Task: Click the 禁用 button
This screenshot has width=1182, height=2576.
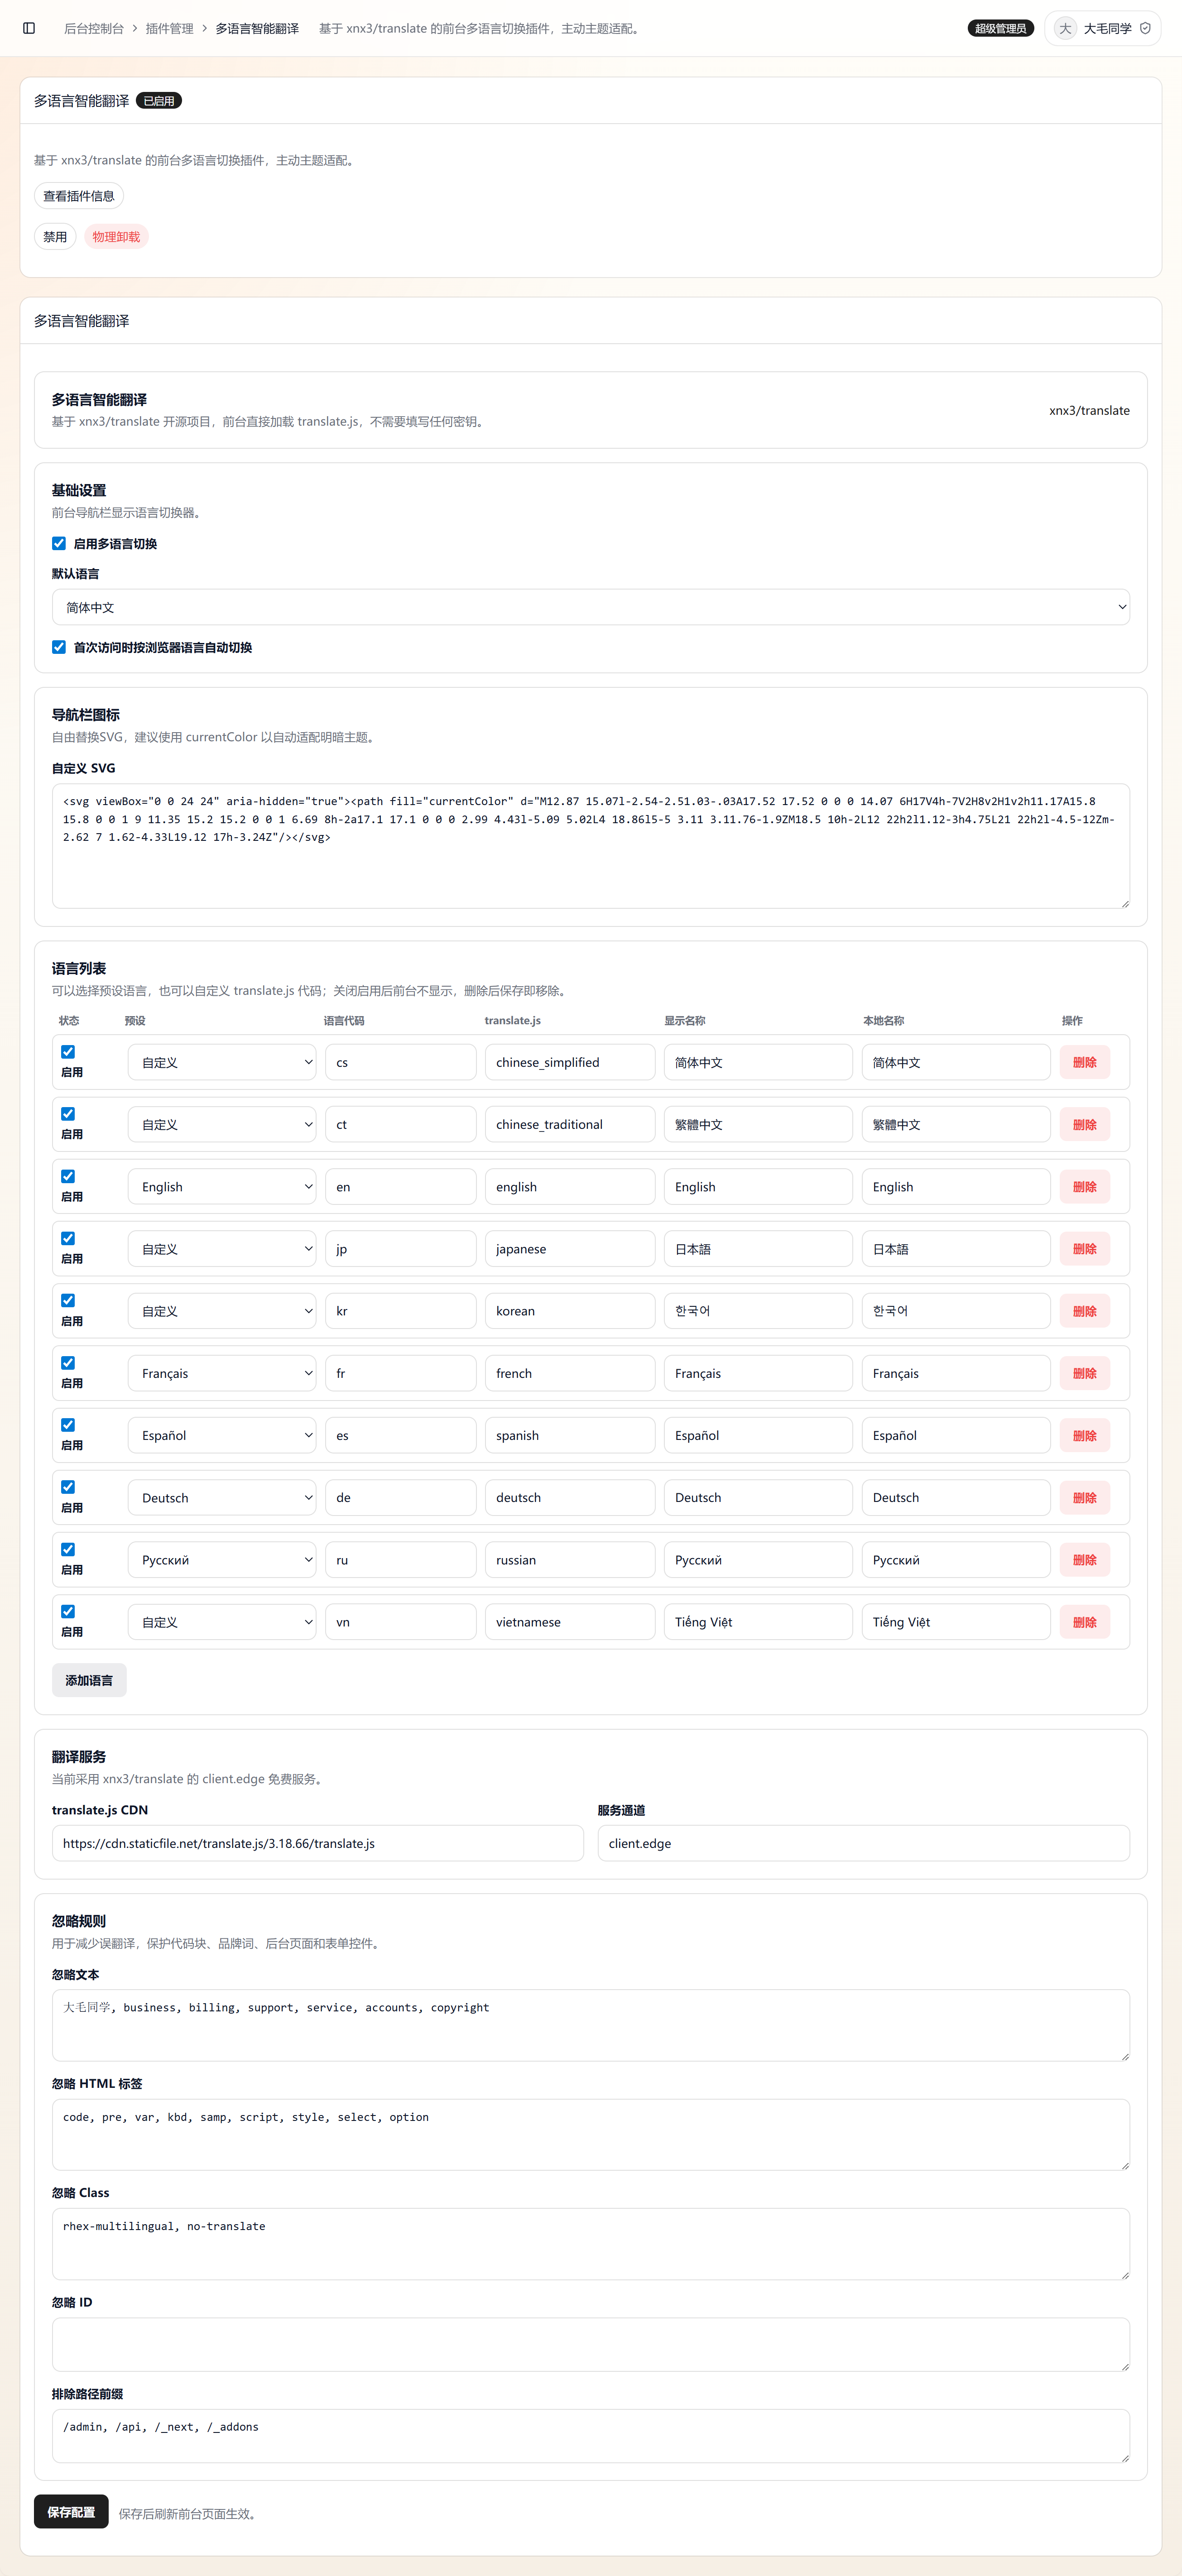Action: click(x=55, y=237)
